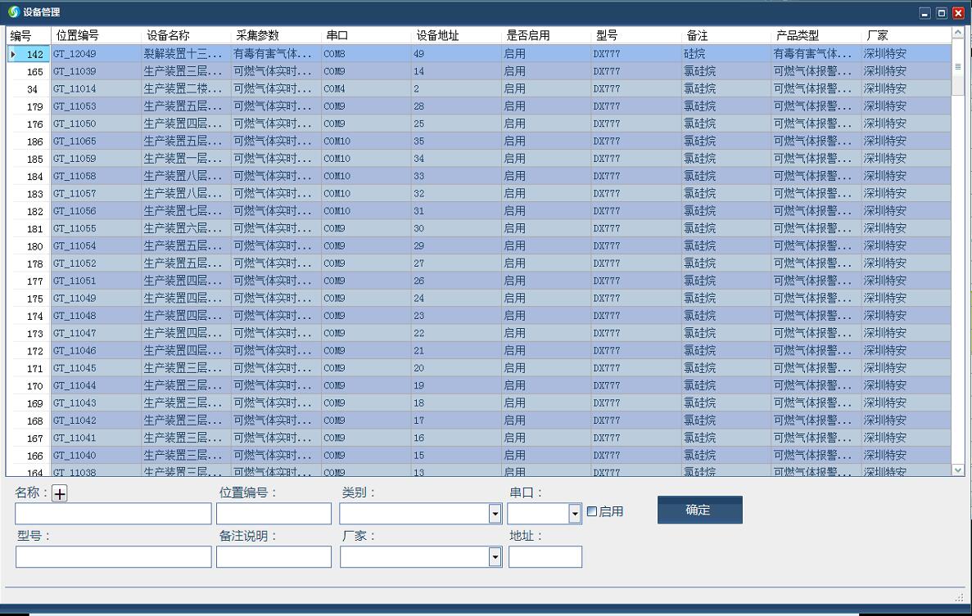This screenshot has width=972, height=616.
Task: Enable the 启用 checkbox
Action: (x=592, y=511)
